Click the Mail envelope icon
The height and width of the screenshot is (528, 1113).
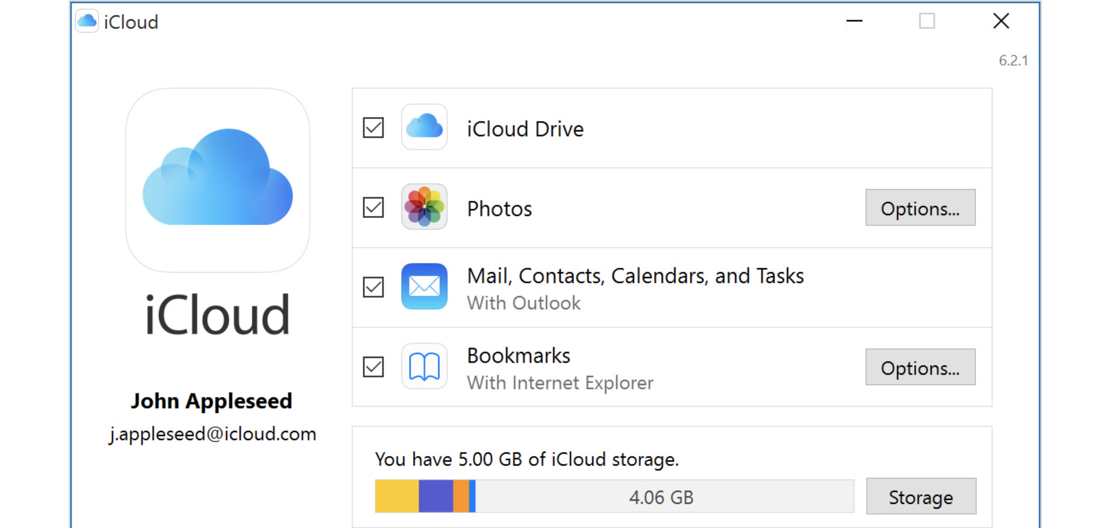click(x=424, y=286)
